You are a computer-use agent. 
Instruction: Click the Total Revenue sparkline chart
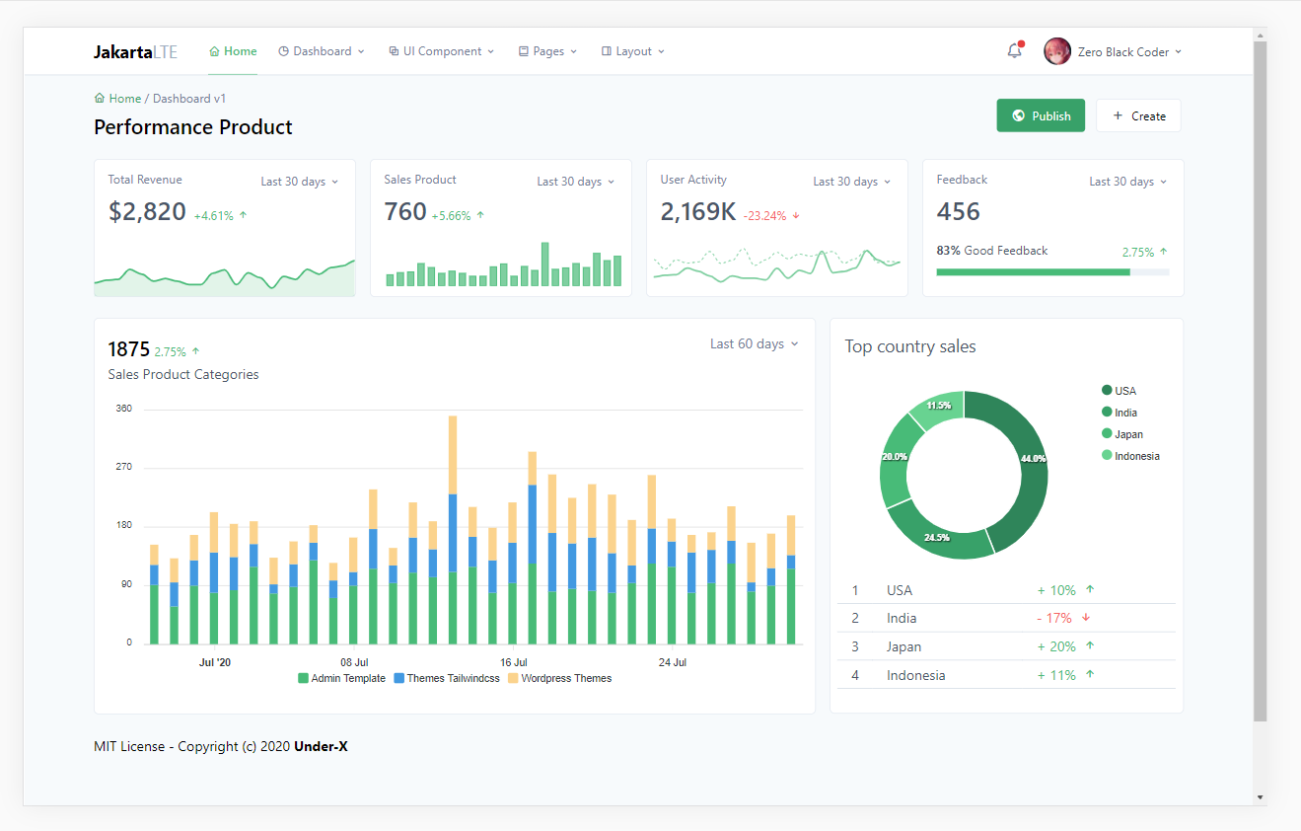tap(225, 277)
